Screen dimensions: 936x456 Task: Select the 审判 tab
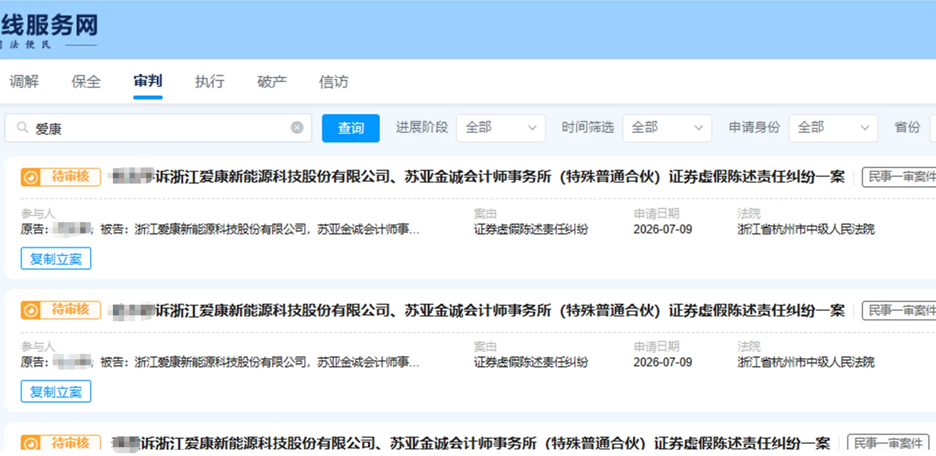click(x=148, y=81)
